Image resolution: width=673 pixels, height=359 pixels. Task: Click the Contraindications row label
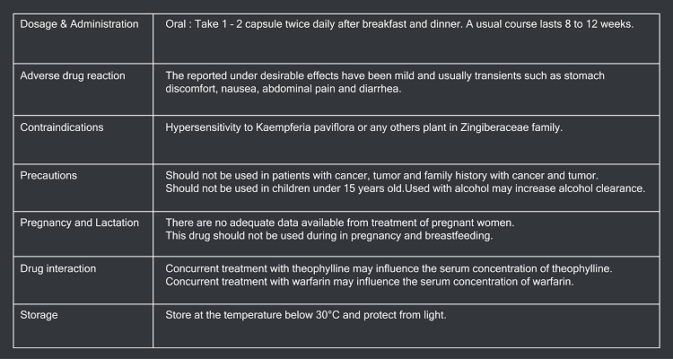(62, 127)
